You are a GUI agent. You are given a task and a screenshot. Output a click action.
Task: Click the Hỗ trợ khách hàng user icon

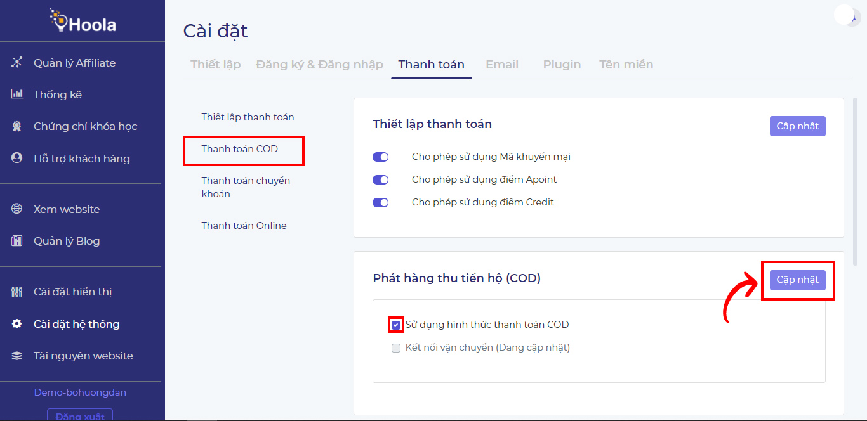point(17,159)
